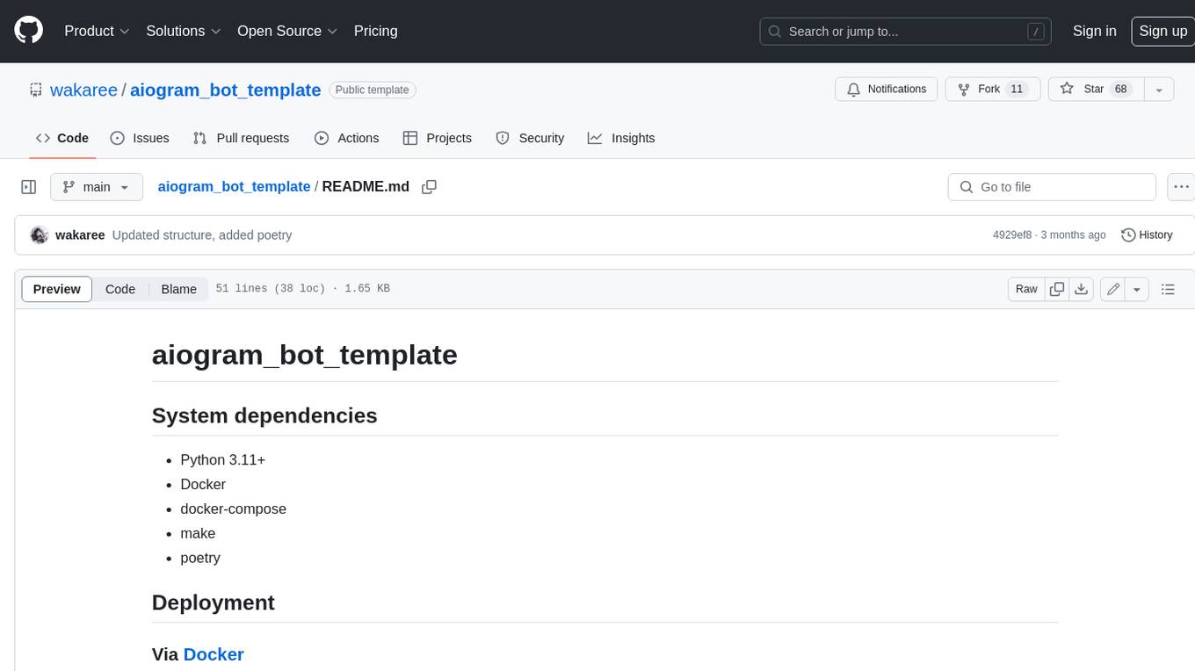The width and height of the screenshot is (1195, 671).
Task: Click the Fork count 11
Action: coord(1017,90)
